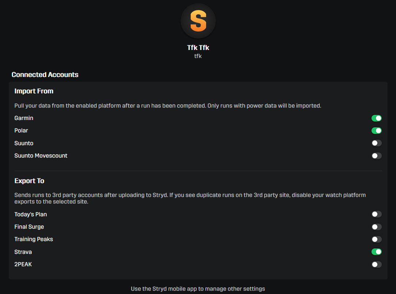The image size is (396, 294).
Task: Toggle on Training Peaks export
Action: point(376,239)
